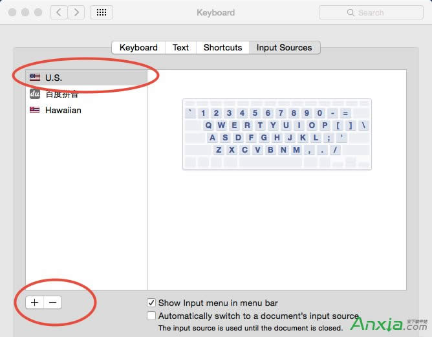
Task: Click the plus button to add input source
Action: point(35,302)
